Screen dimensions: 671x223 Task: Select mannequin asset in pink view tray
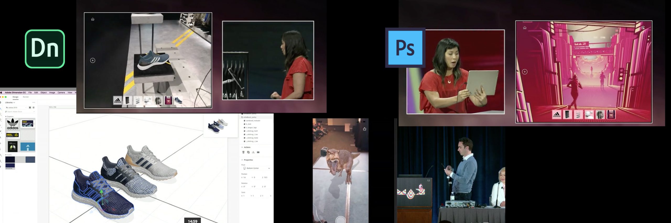click(589, 115)
